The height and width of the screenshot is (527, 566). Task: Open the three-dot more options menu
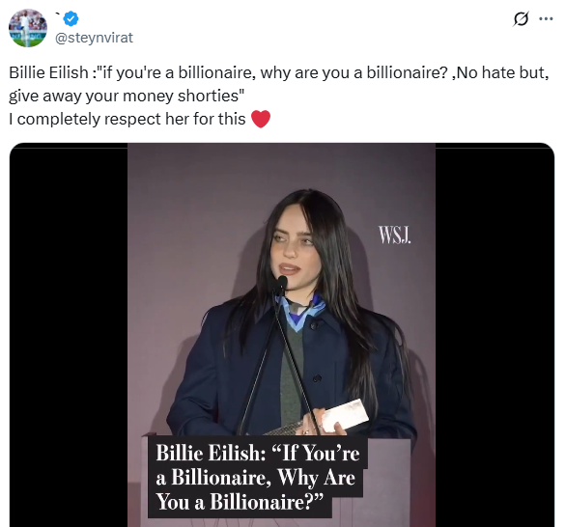coord(546,18)
